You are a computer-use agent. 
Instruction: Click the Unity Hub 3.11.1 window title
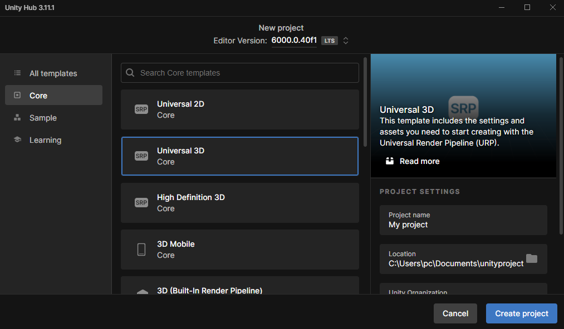point(30,8)
